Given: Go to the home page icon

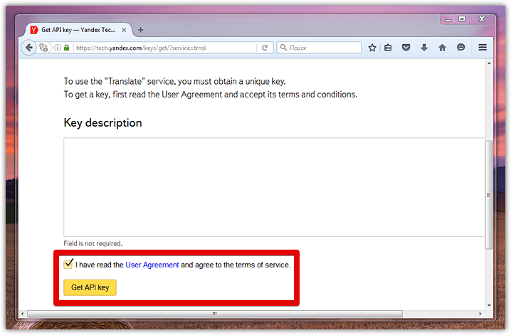Looking at the screenshot, I should [442, 48].
